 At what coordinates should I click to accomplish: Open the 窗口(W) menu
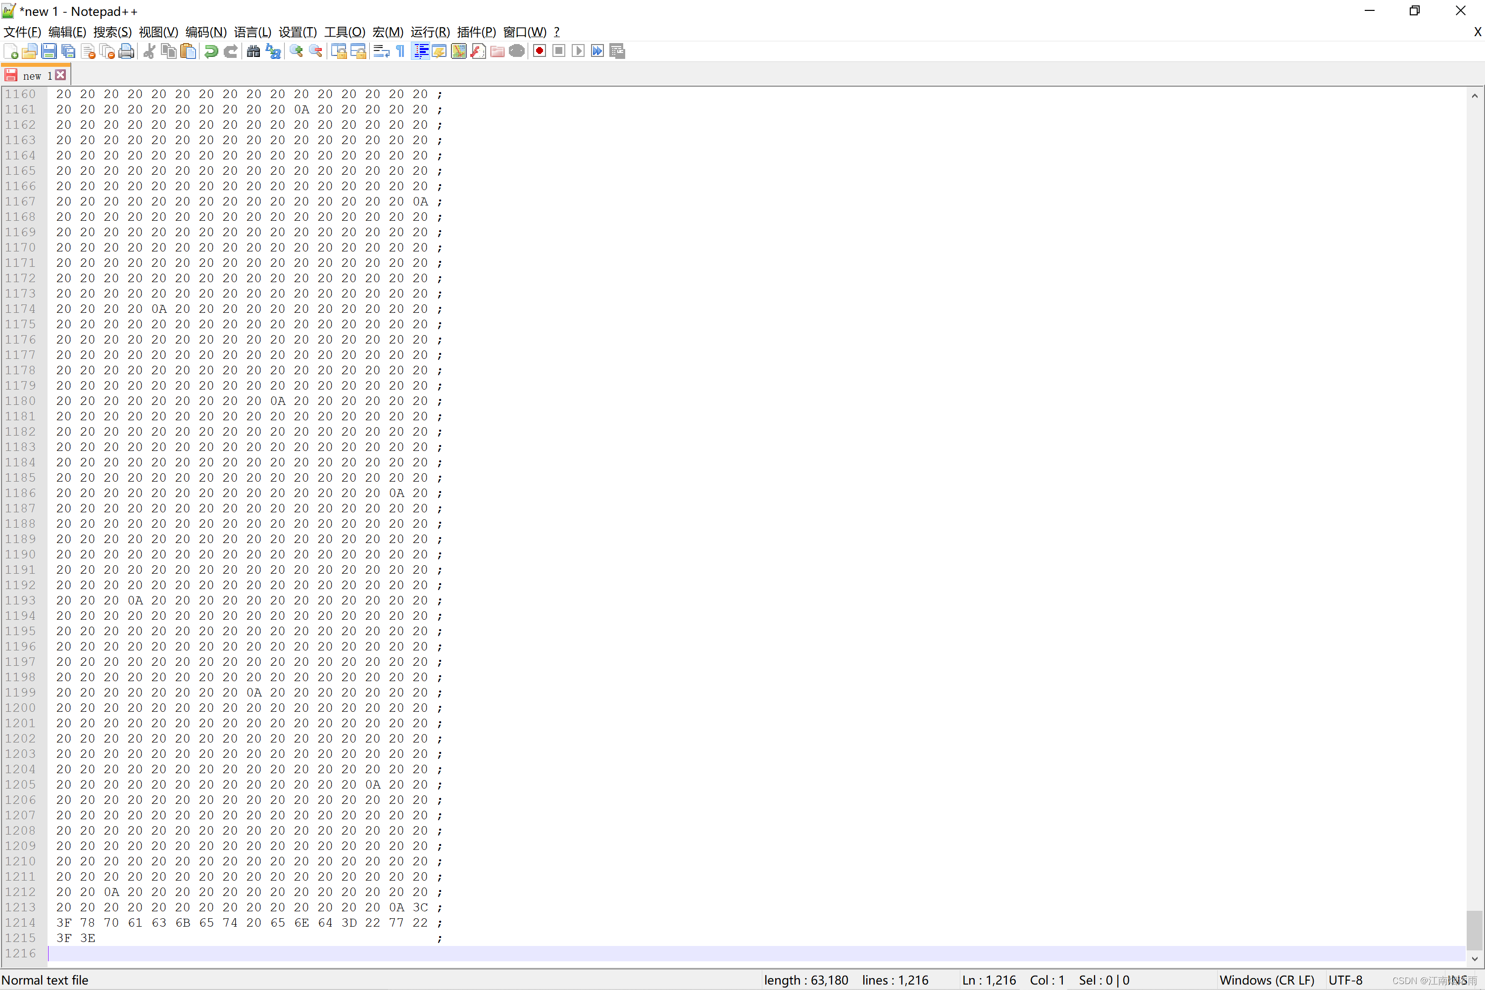click(x=525, y=32)
